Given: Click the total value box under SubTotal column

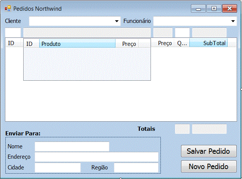Looking at the screenshot, I should pos(209,129).
